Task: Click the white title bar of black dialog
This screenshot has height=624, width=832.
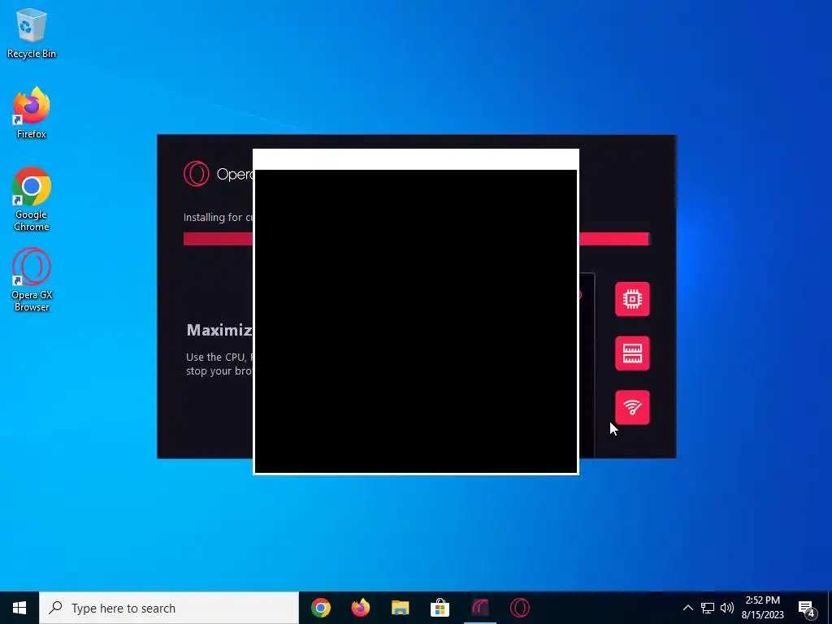Action: (x=415, y=159)
